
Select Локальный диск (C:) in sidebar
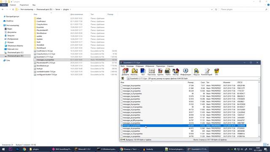click(x=15, y=52)
